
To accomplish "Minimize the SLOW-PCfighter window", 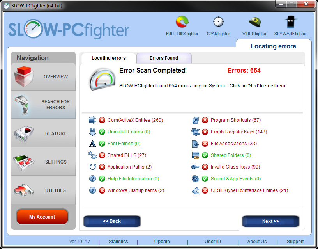I will pyautogui.click(x=281, y=4).
